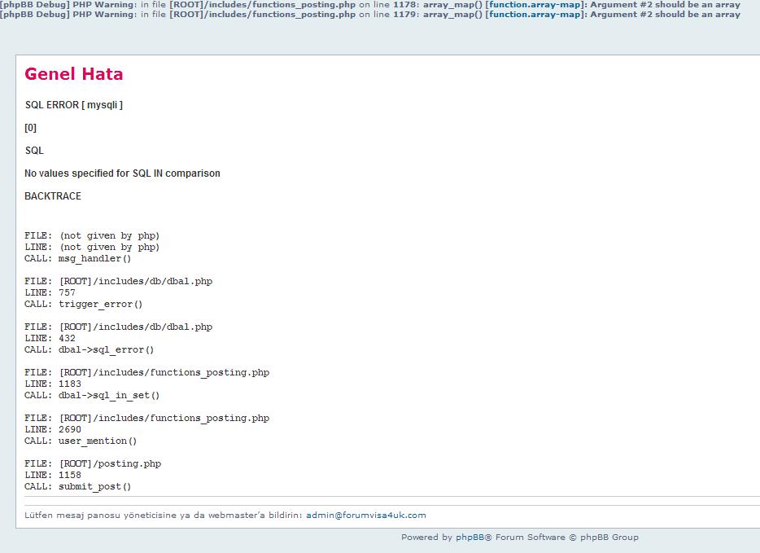This screenshot has height=553, width=760.
Task: Open the function.array-map link on line 1179 warning
Action: [535, 15]
